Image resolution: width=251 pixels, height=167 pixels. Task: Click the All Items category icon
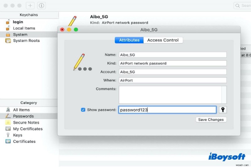[8, 110]
